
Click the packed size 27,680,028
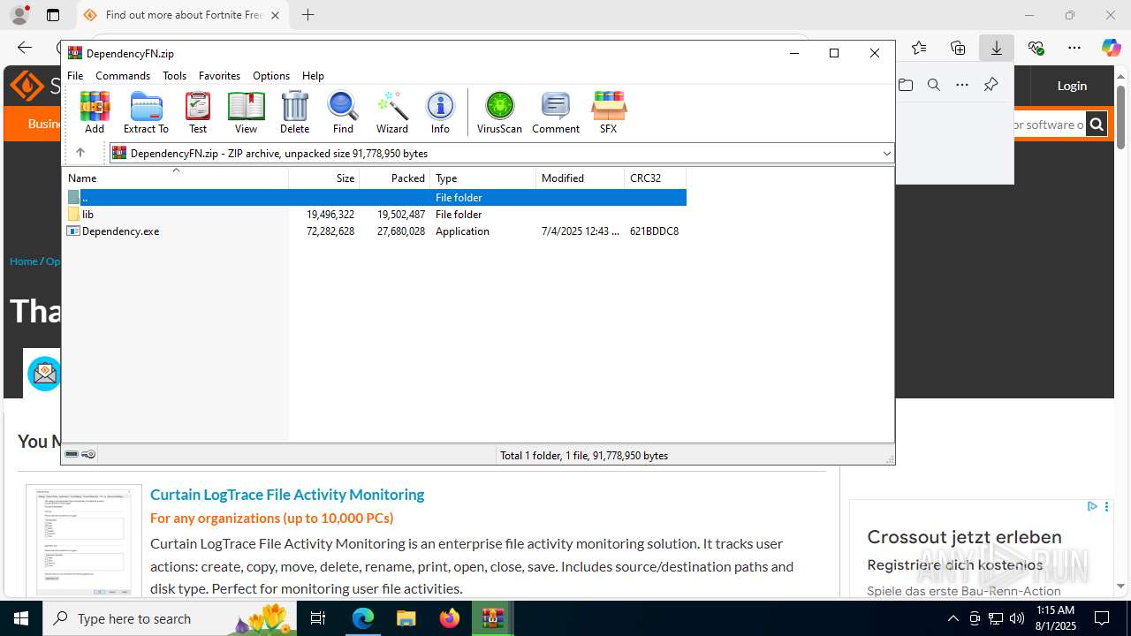(x=401, y=231)
